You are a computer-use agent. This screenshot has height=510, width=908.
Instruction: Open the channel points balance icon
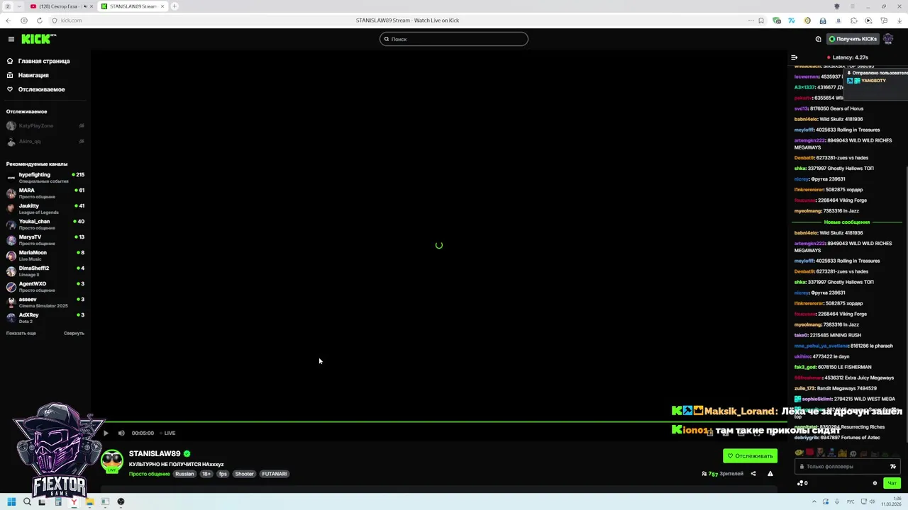pos(802,483)
